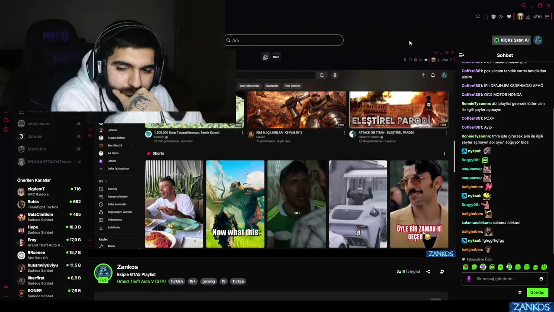Image resolution: width=554 pixels, height=312 pixels.
Task: Open Hype recommended channel
Action: 49,230
